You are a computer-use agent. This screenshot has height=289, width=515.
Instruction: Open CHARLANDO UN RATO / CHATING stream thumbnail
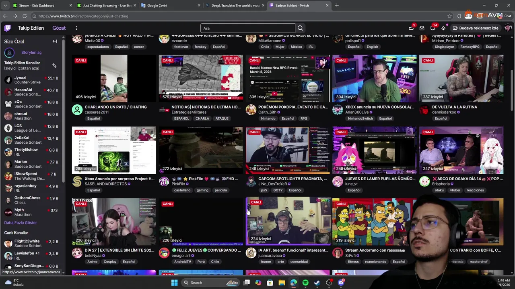pos(114,79)
